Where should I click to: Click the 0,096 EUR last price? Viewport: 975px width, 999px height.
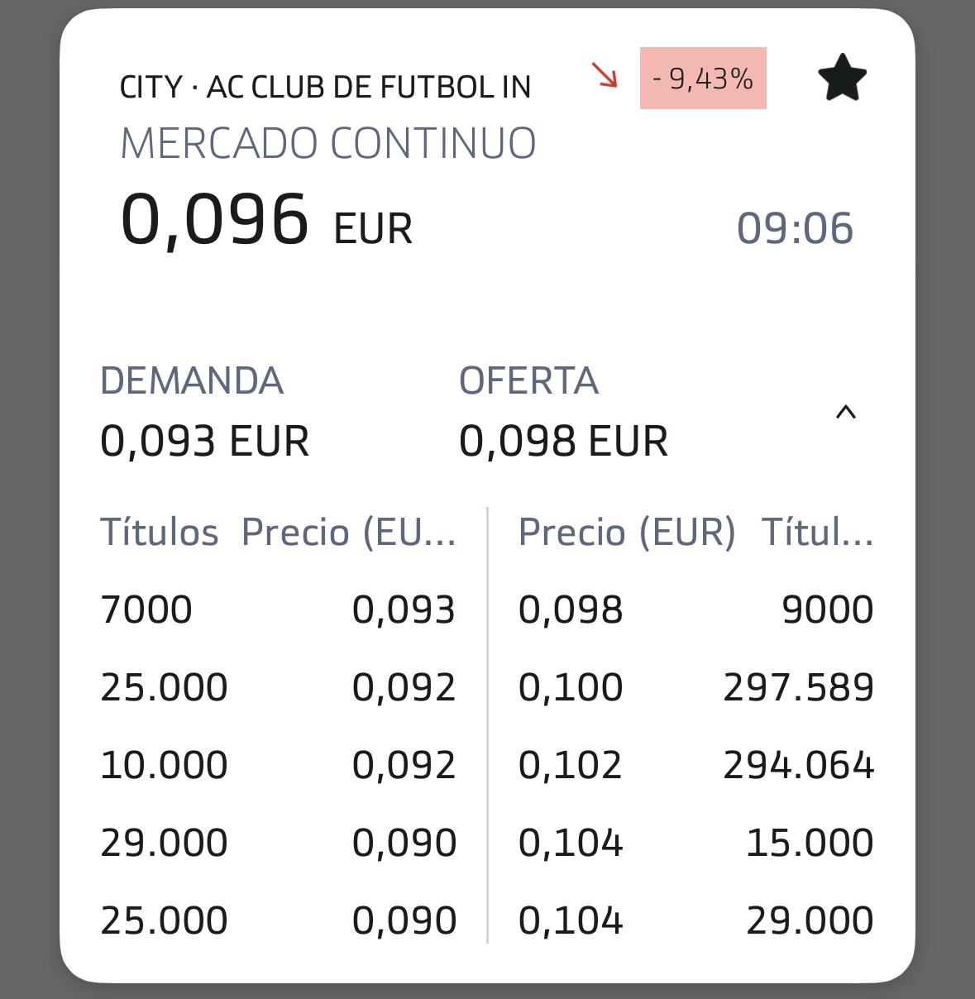pos(265,222)
